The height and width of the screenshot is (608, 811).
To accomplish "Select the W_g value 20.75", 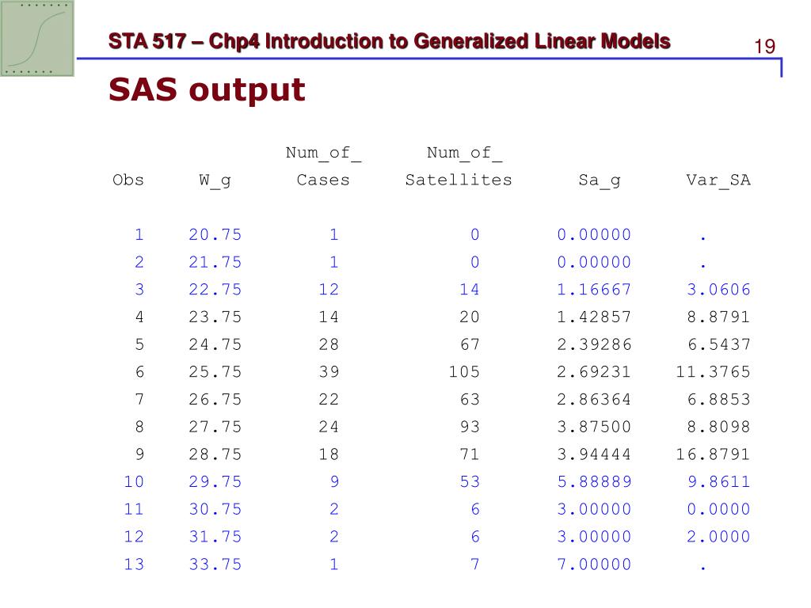I will coord(215,234).
